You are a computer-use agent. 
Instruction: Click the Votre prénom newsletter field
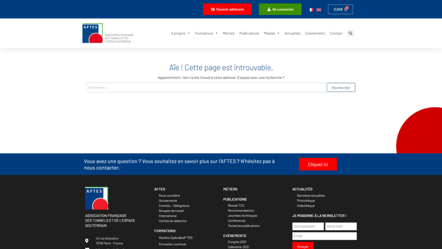(x=308, y=227)
